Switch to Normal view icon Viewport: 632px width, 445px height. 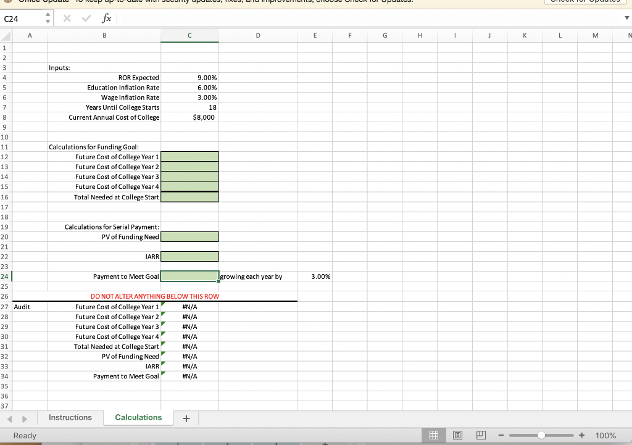click(434, 435)
